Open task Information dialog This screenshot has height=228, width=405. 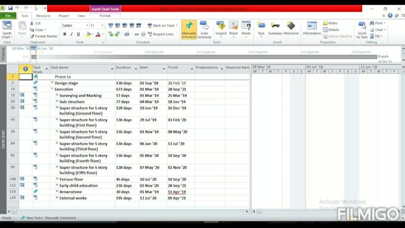coord(311,29)
